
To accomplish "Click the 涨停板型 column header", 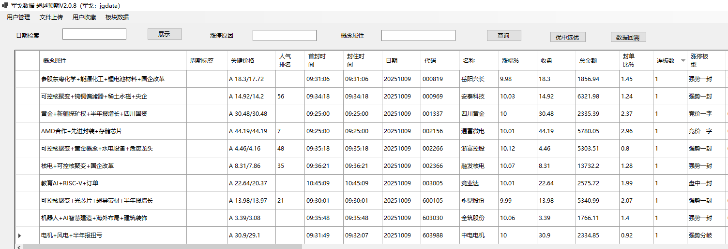I will [x=707, y=61].
